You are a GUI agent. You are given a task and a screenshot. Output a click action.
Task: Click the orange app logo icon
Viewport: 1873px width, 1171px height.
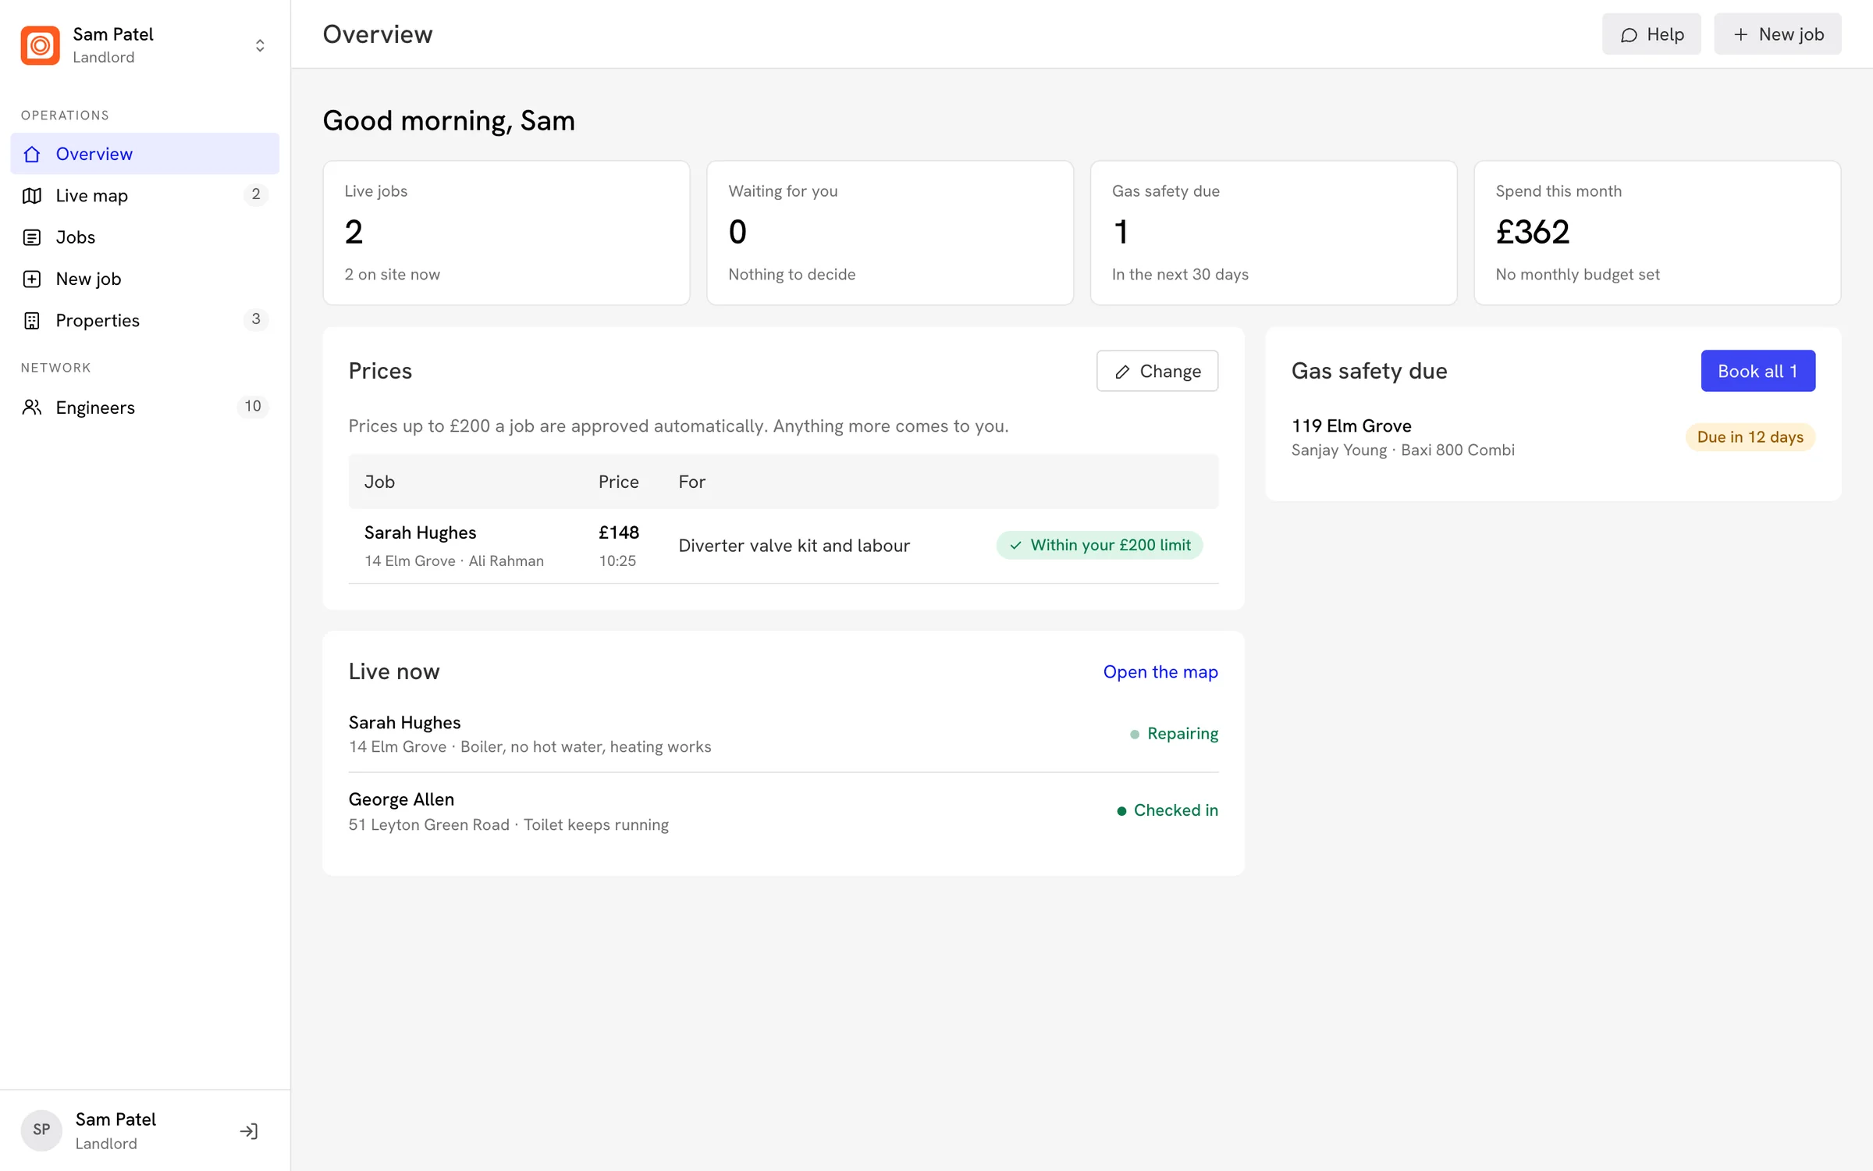[40, 45]
